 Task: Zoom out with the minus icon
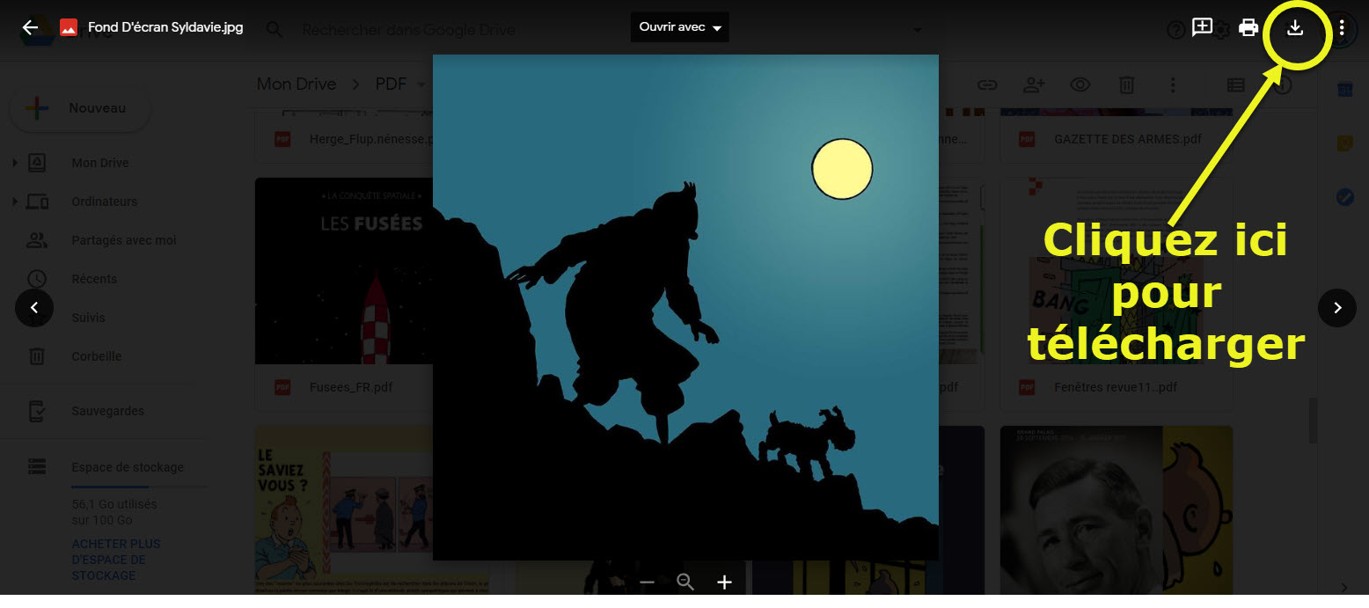point(647,582)
